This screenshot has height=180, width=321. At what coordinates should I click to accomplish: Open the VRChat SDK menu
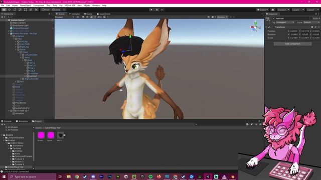pyautogui.click(x=70, y=5)
